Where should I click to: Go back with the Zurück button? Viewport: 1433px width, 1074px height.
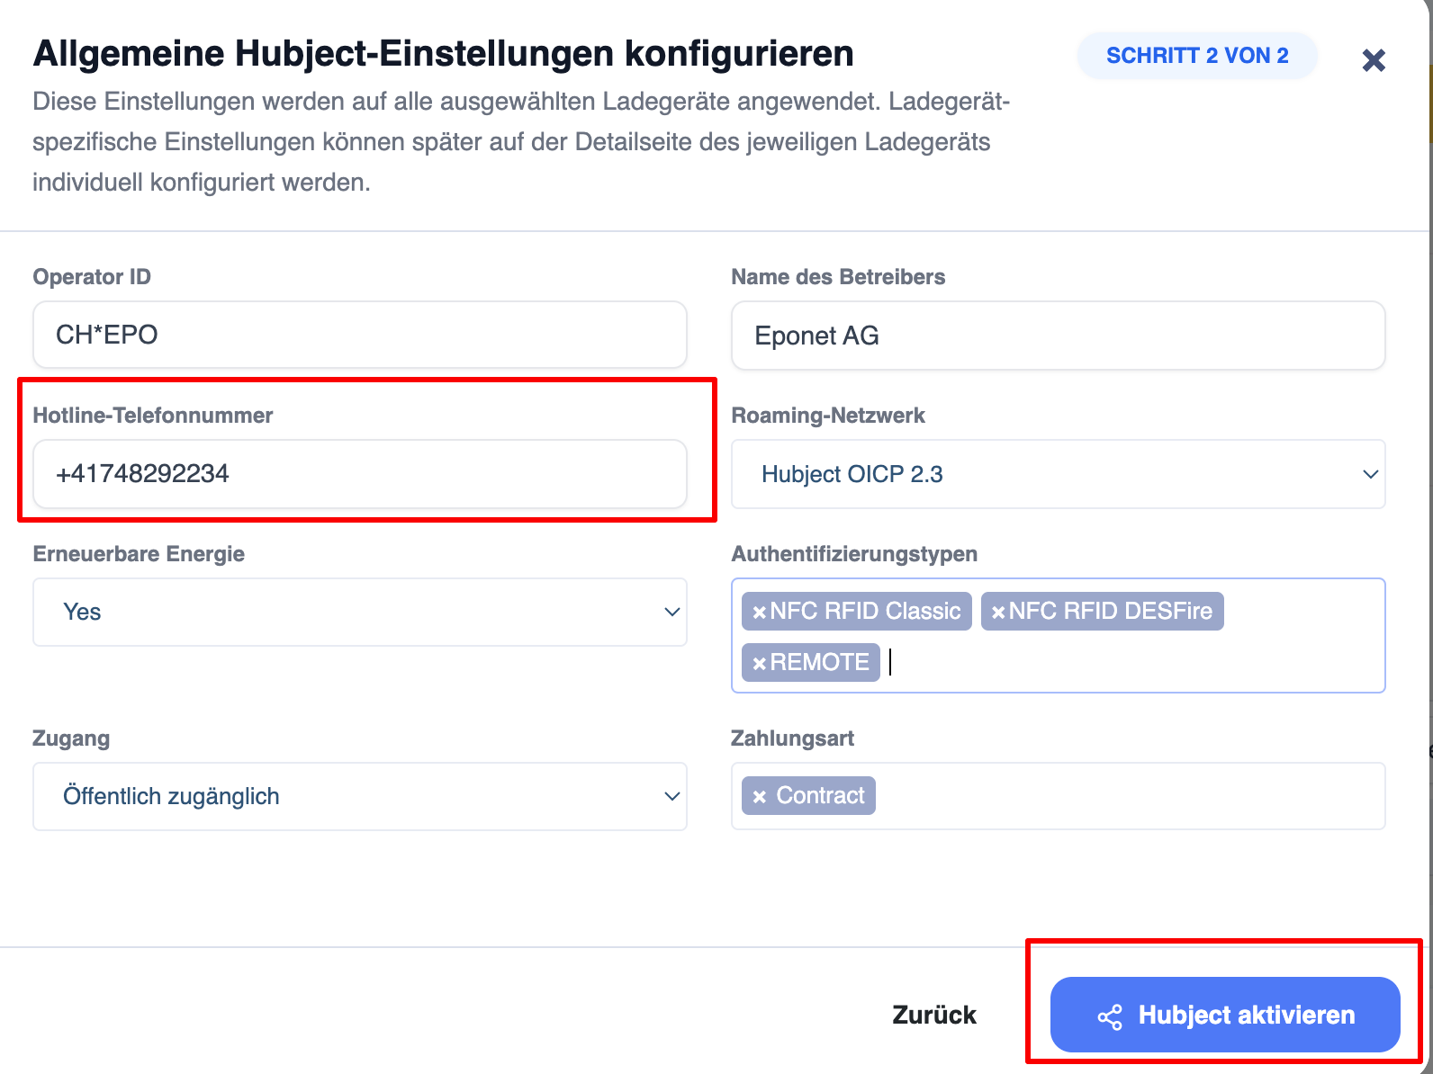click(x=934, y=1015)
